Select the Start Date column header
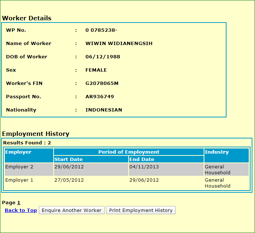The image size is (255, 233). click(68, 160)
